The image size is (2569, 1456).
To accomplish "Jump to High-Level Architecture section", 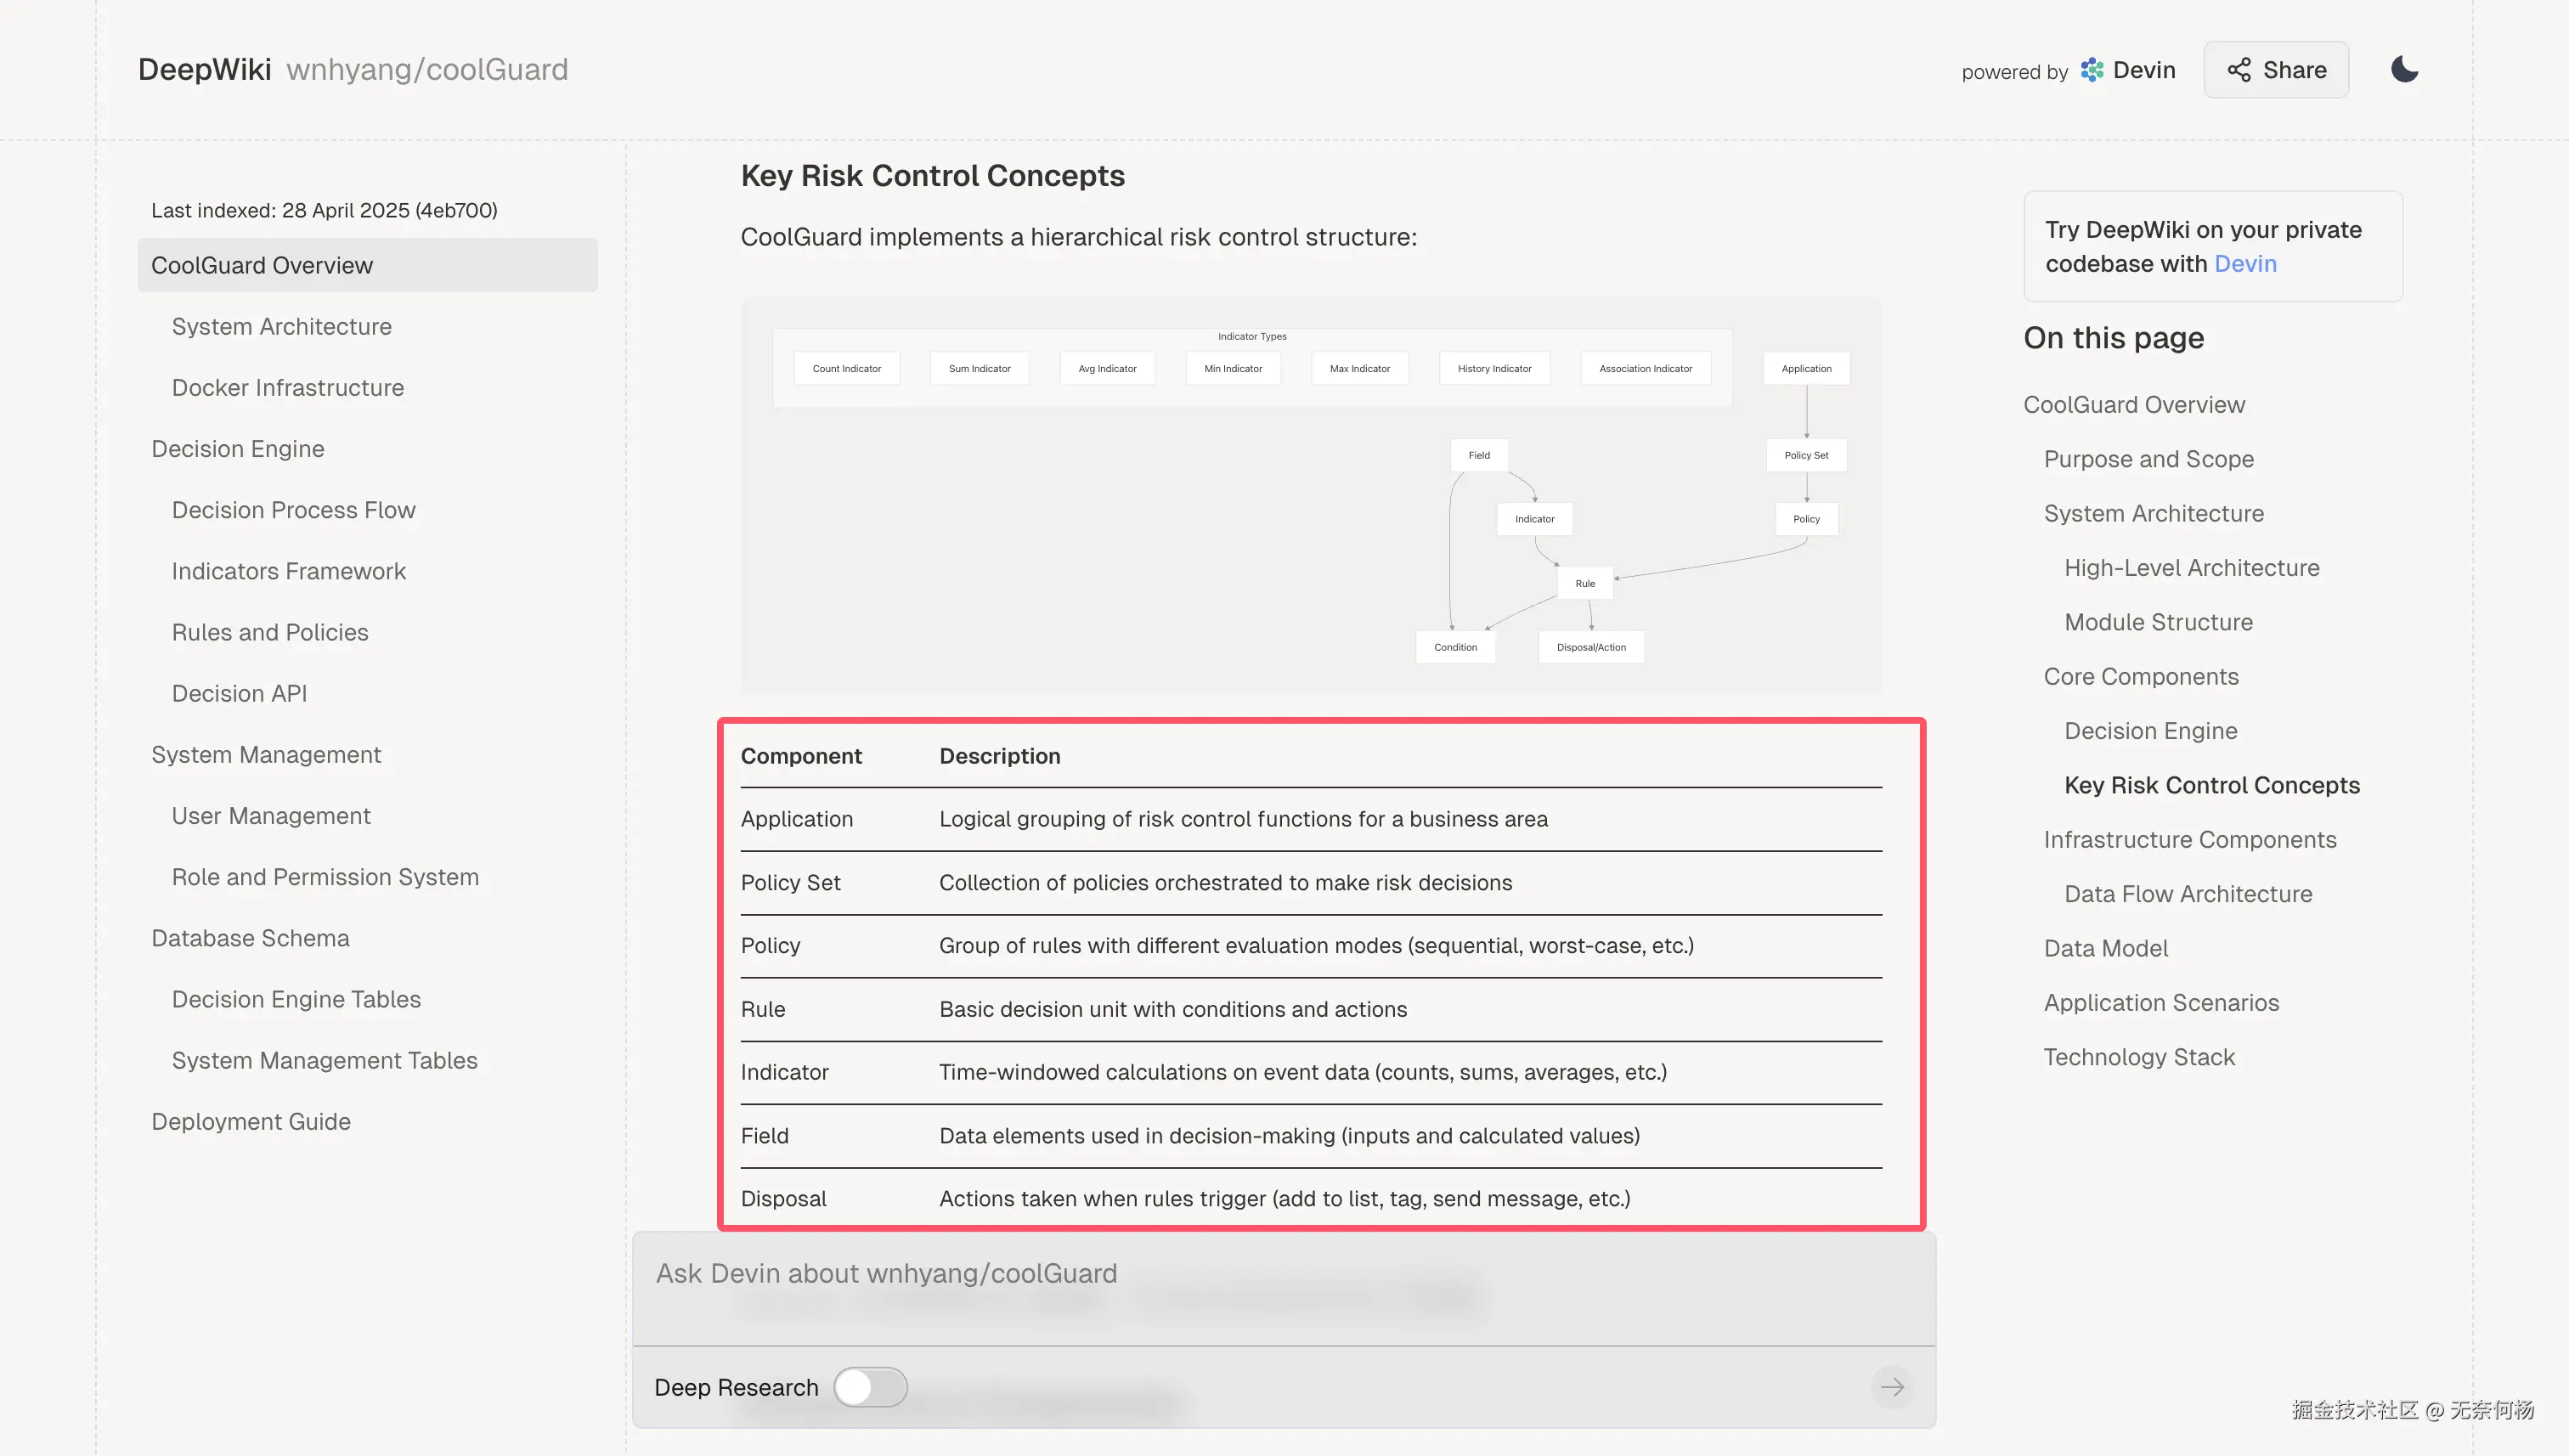I will [x=2191, y=568].
